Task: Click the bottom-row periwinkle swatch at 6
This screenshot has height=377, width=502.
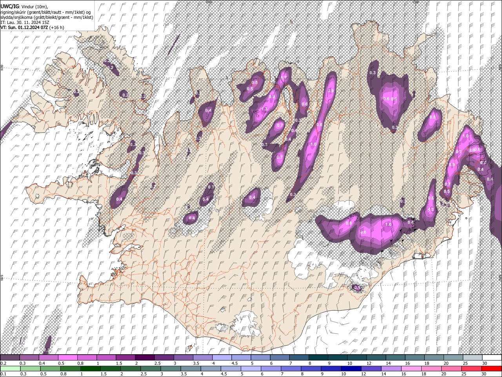Action: tap(271, 369)
